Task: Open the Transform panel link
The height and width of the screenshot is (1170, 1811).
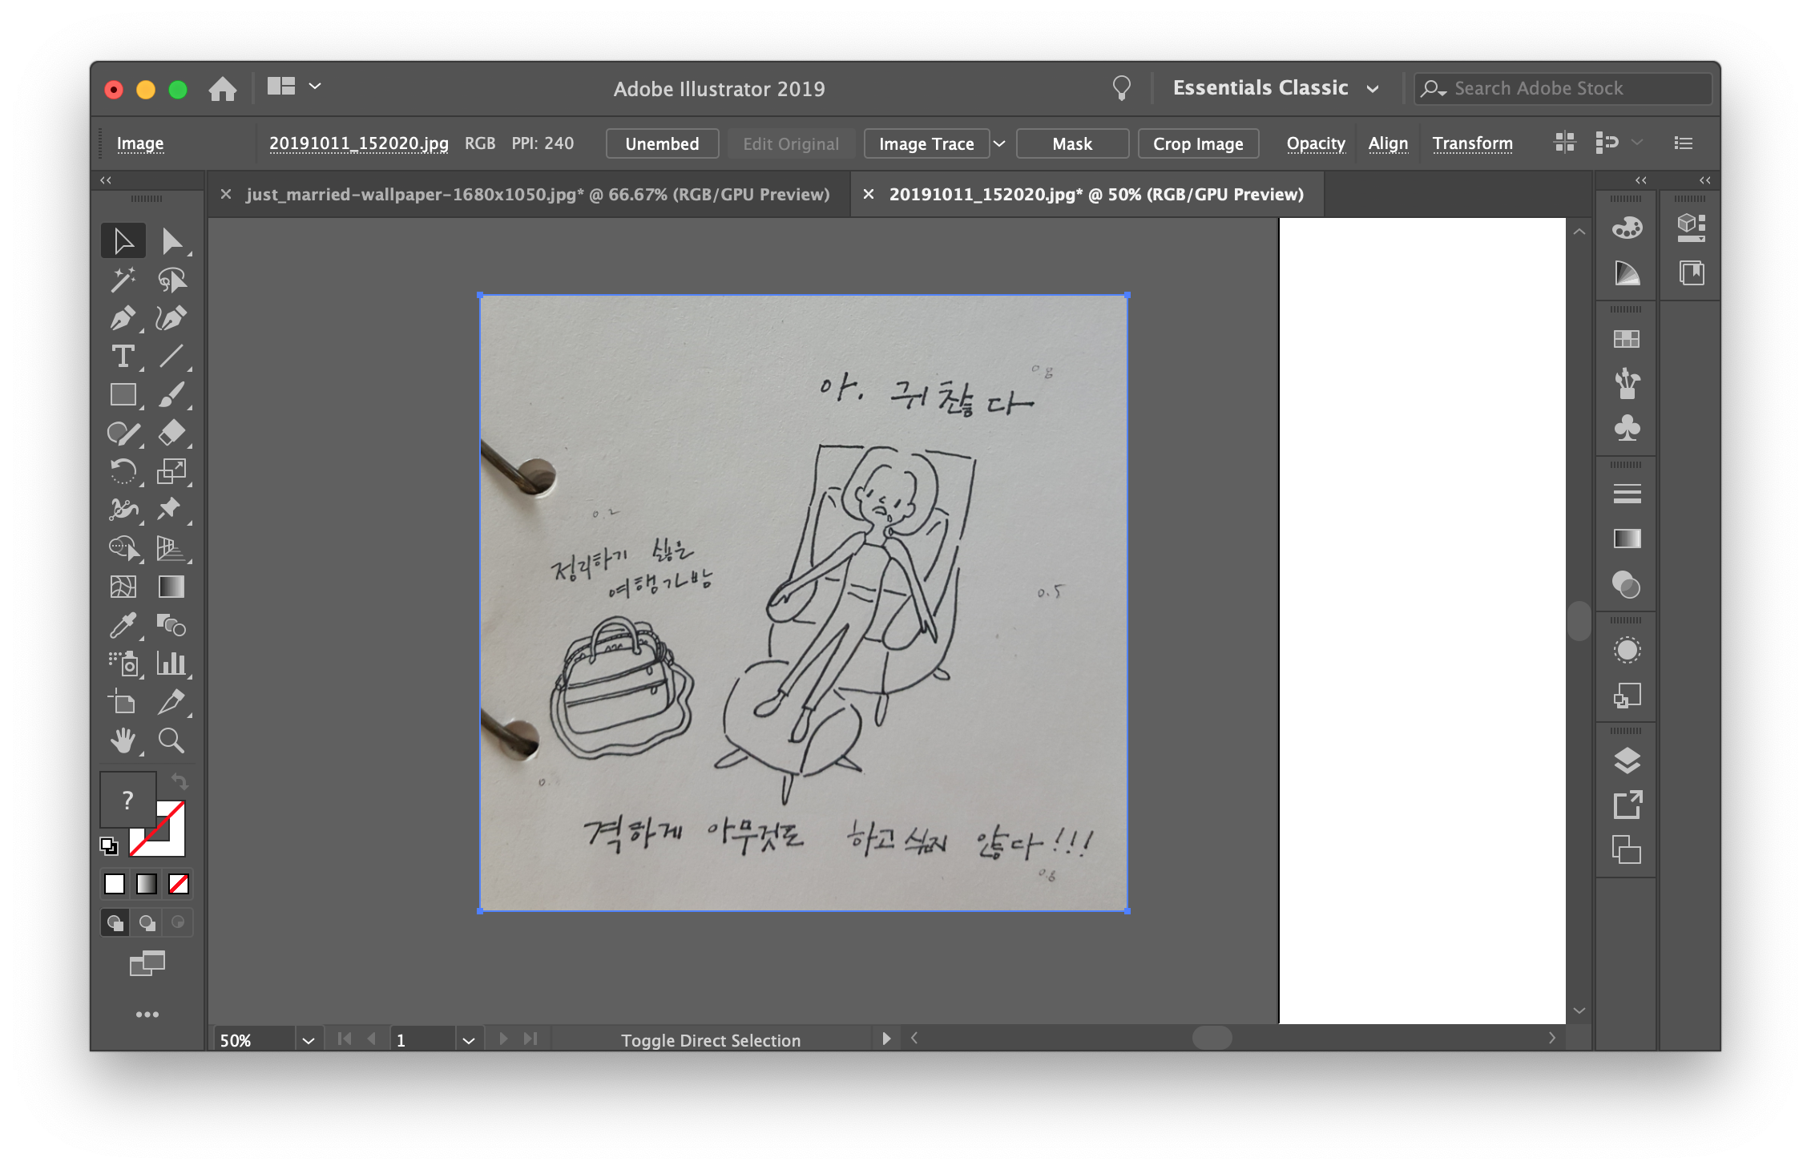Action: 1472,144
